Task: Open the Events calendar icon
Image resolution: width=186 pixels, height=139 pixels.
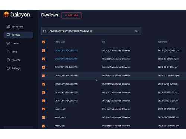Action: coord(8,43)
